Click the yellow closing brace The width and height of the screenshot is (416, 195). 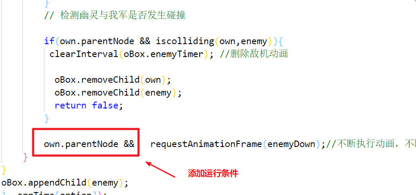pyautogui.click(x=4, y=170)
